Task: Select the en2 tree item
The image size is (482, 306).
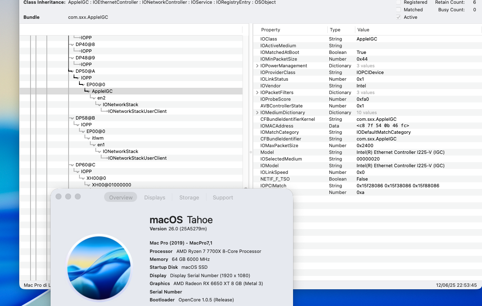Action: (102, 98)
